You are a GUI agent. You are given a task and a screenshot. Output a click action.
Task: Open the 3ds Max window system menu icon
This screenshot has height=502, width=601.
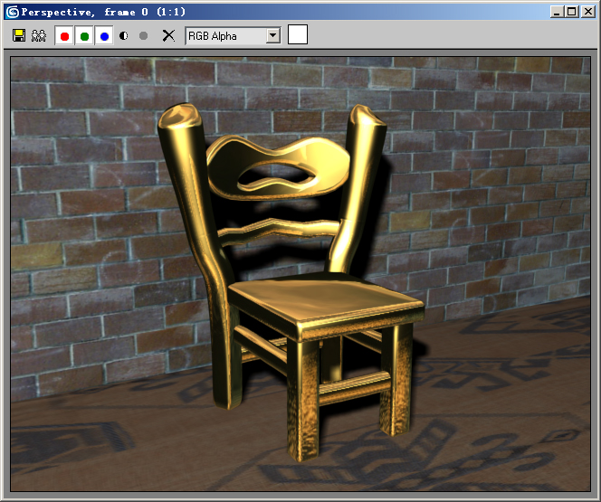point(13,13)
